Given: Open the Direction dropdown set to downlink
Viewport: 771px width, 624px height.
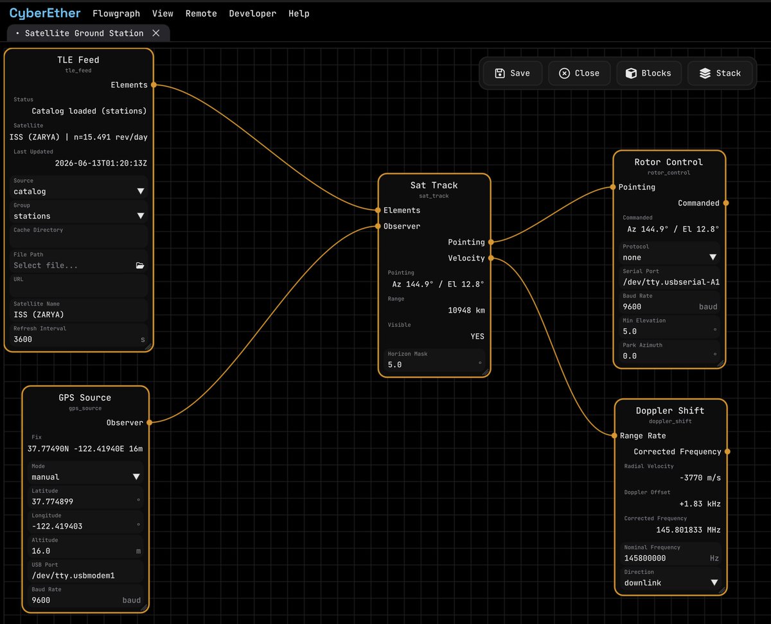Looking at the screenshot, I should [671, 578].
